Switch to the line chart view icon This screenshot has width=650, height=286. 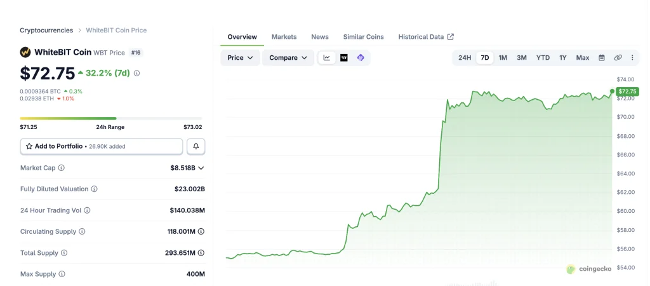(327, 58)
